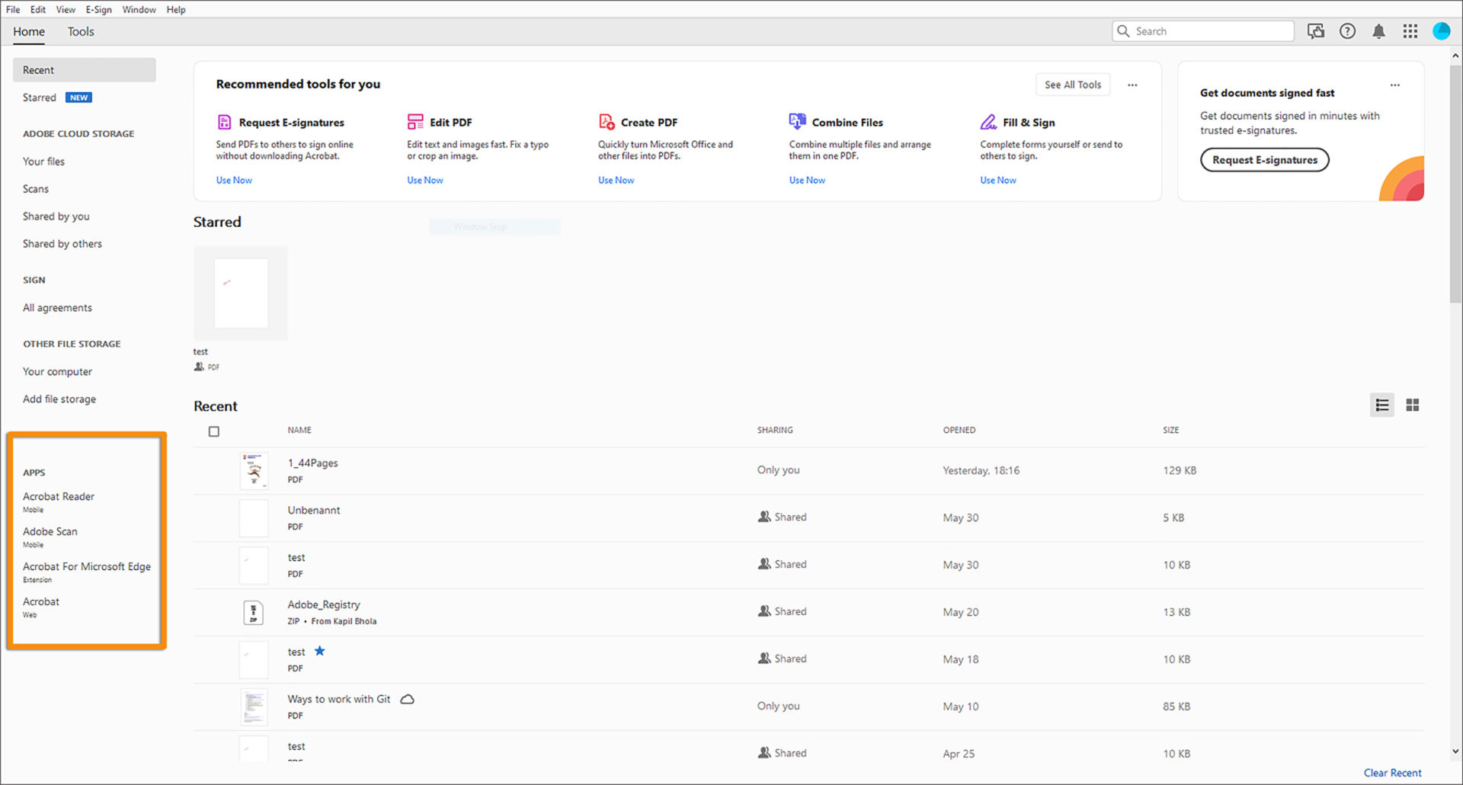Open the Fill & Sign tool icon
Image resolution: width=1463 pixels, height=785 pixels.
pyautogui.click(x=989, y=122)
